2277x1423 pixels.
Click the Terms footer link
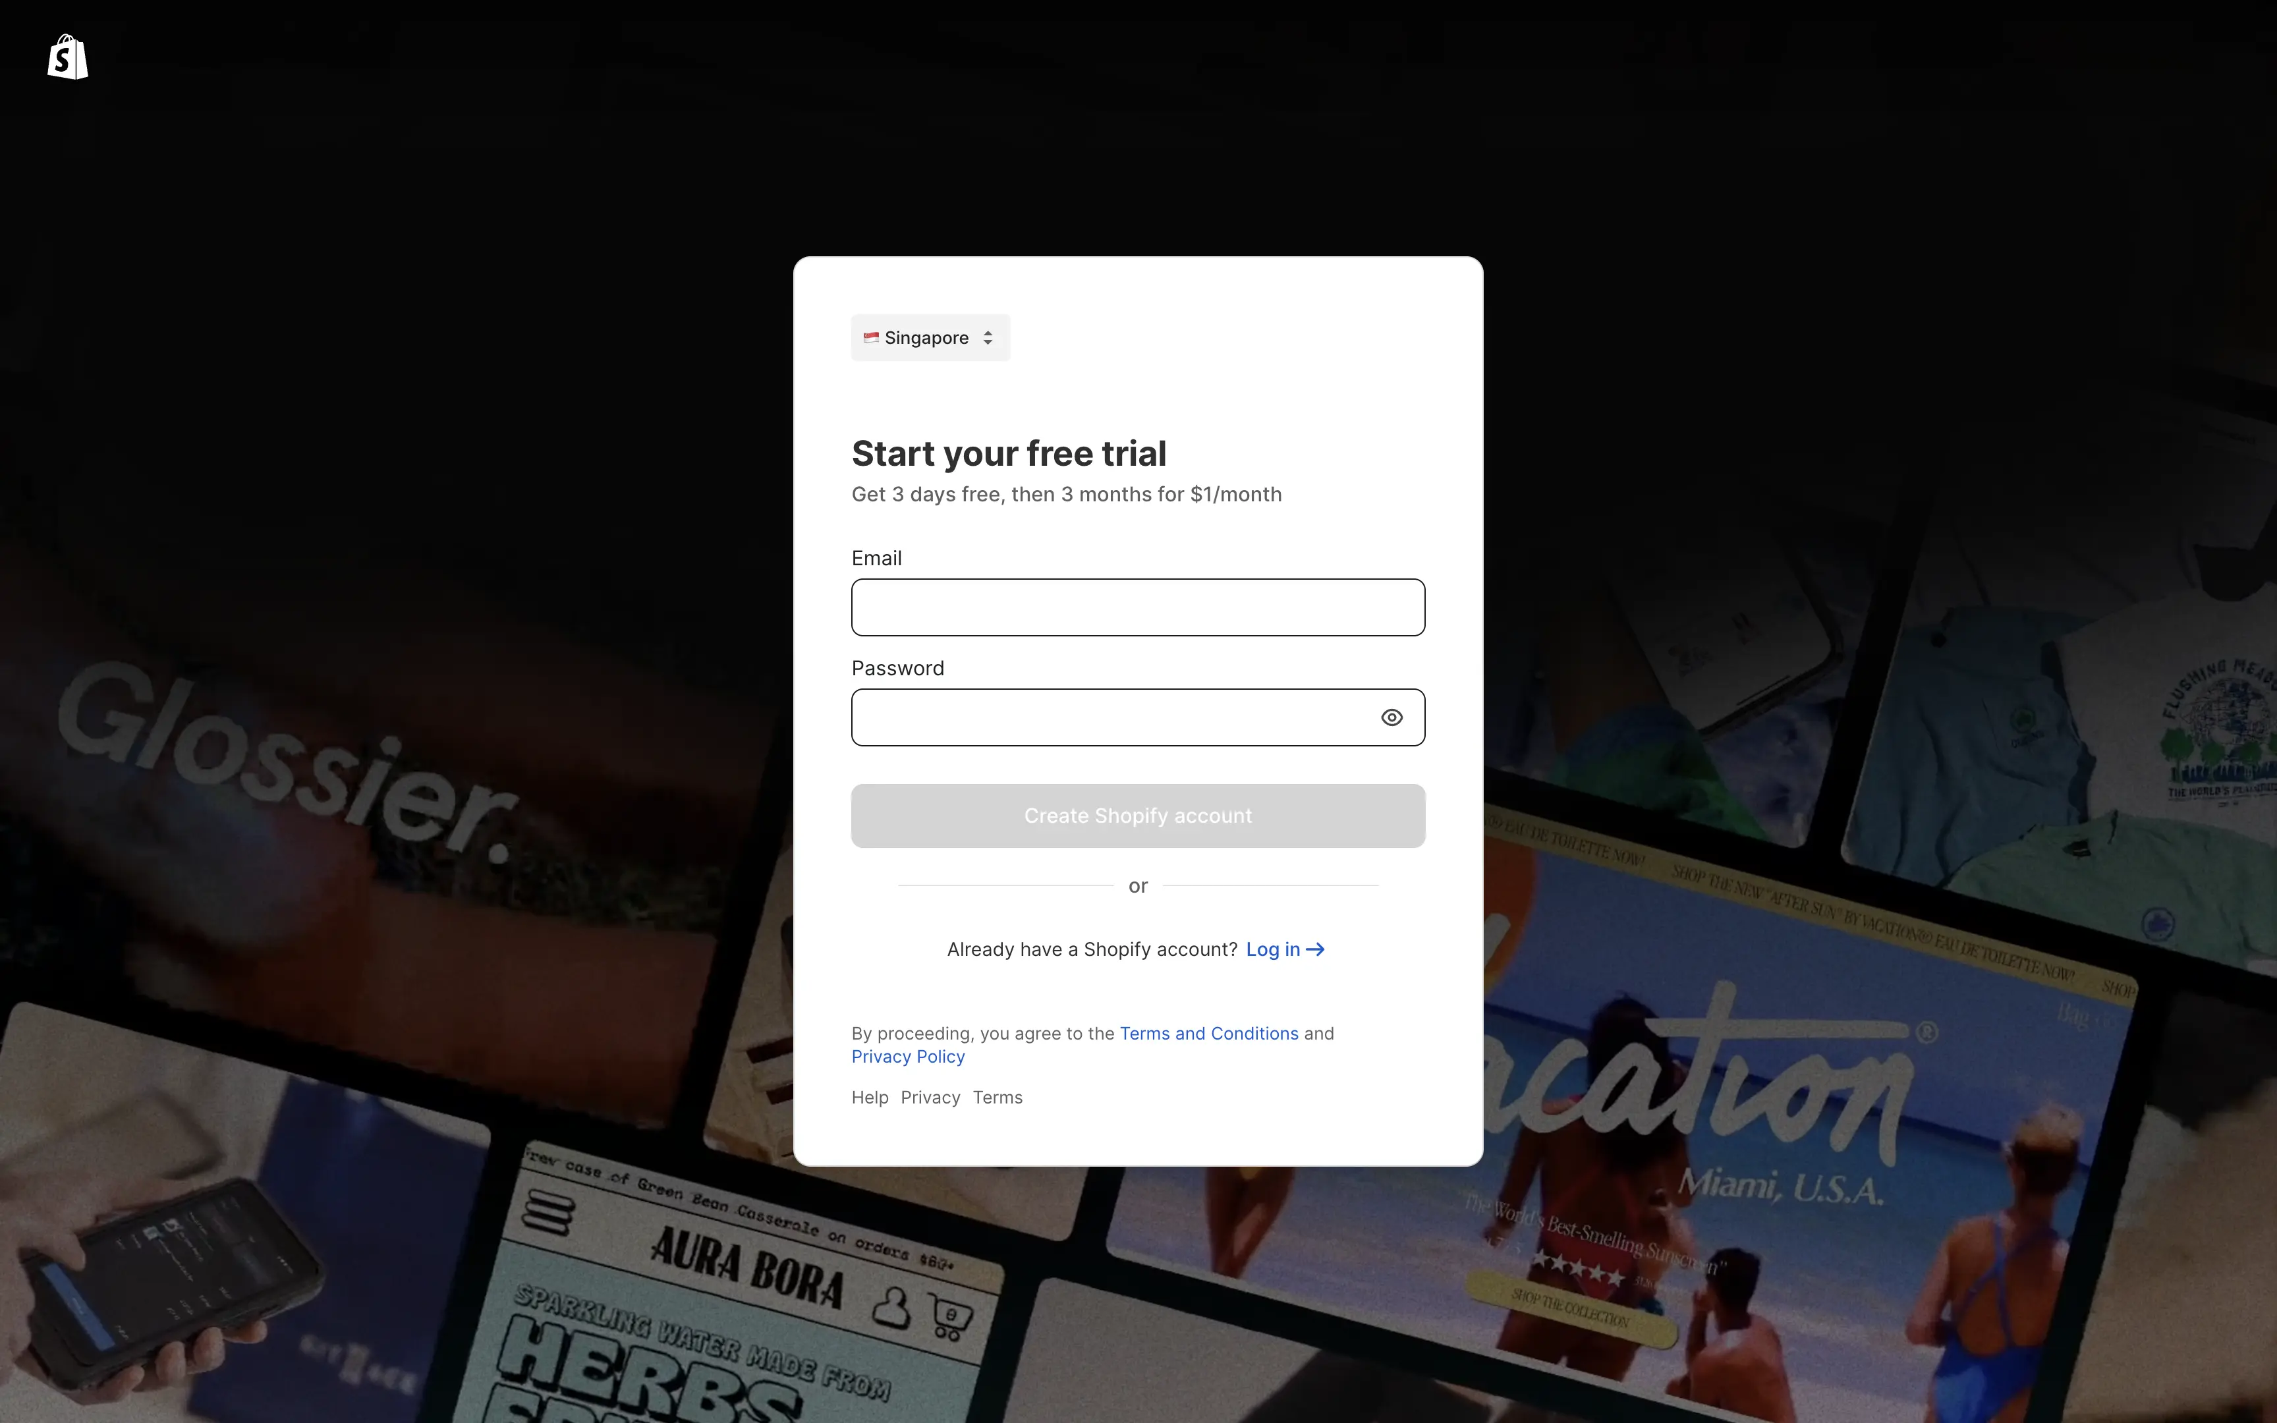pyautogui.click(x=996, y=1096)
